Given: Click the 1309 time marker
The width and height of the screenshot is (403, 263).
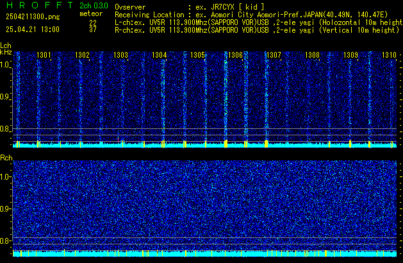Looking at the screenshot, I should (x=350, y=55).
